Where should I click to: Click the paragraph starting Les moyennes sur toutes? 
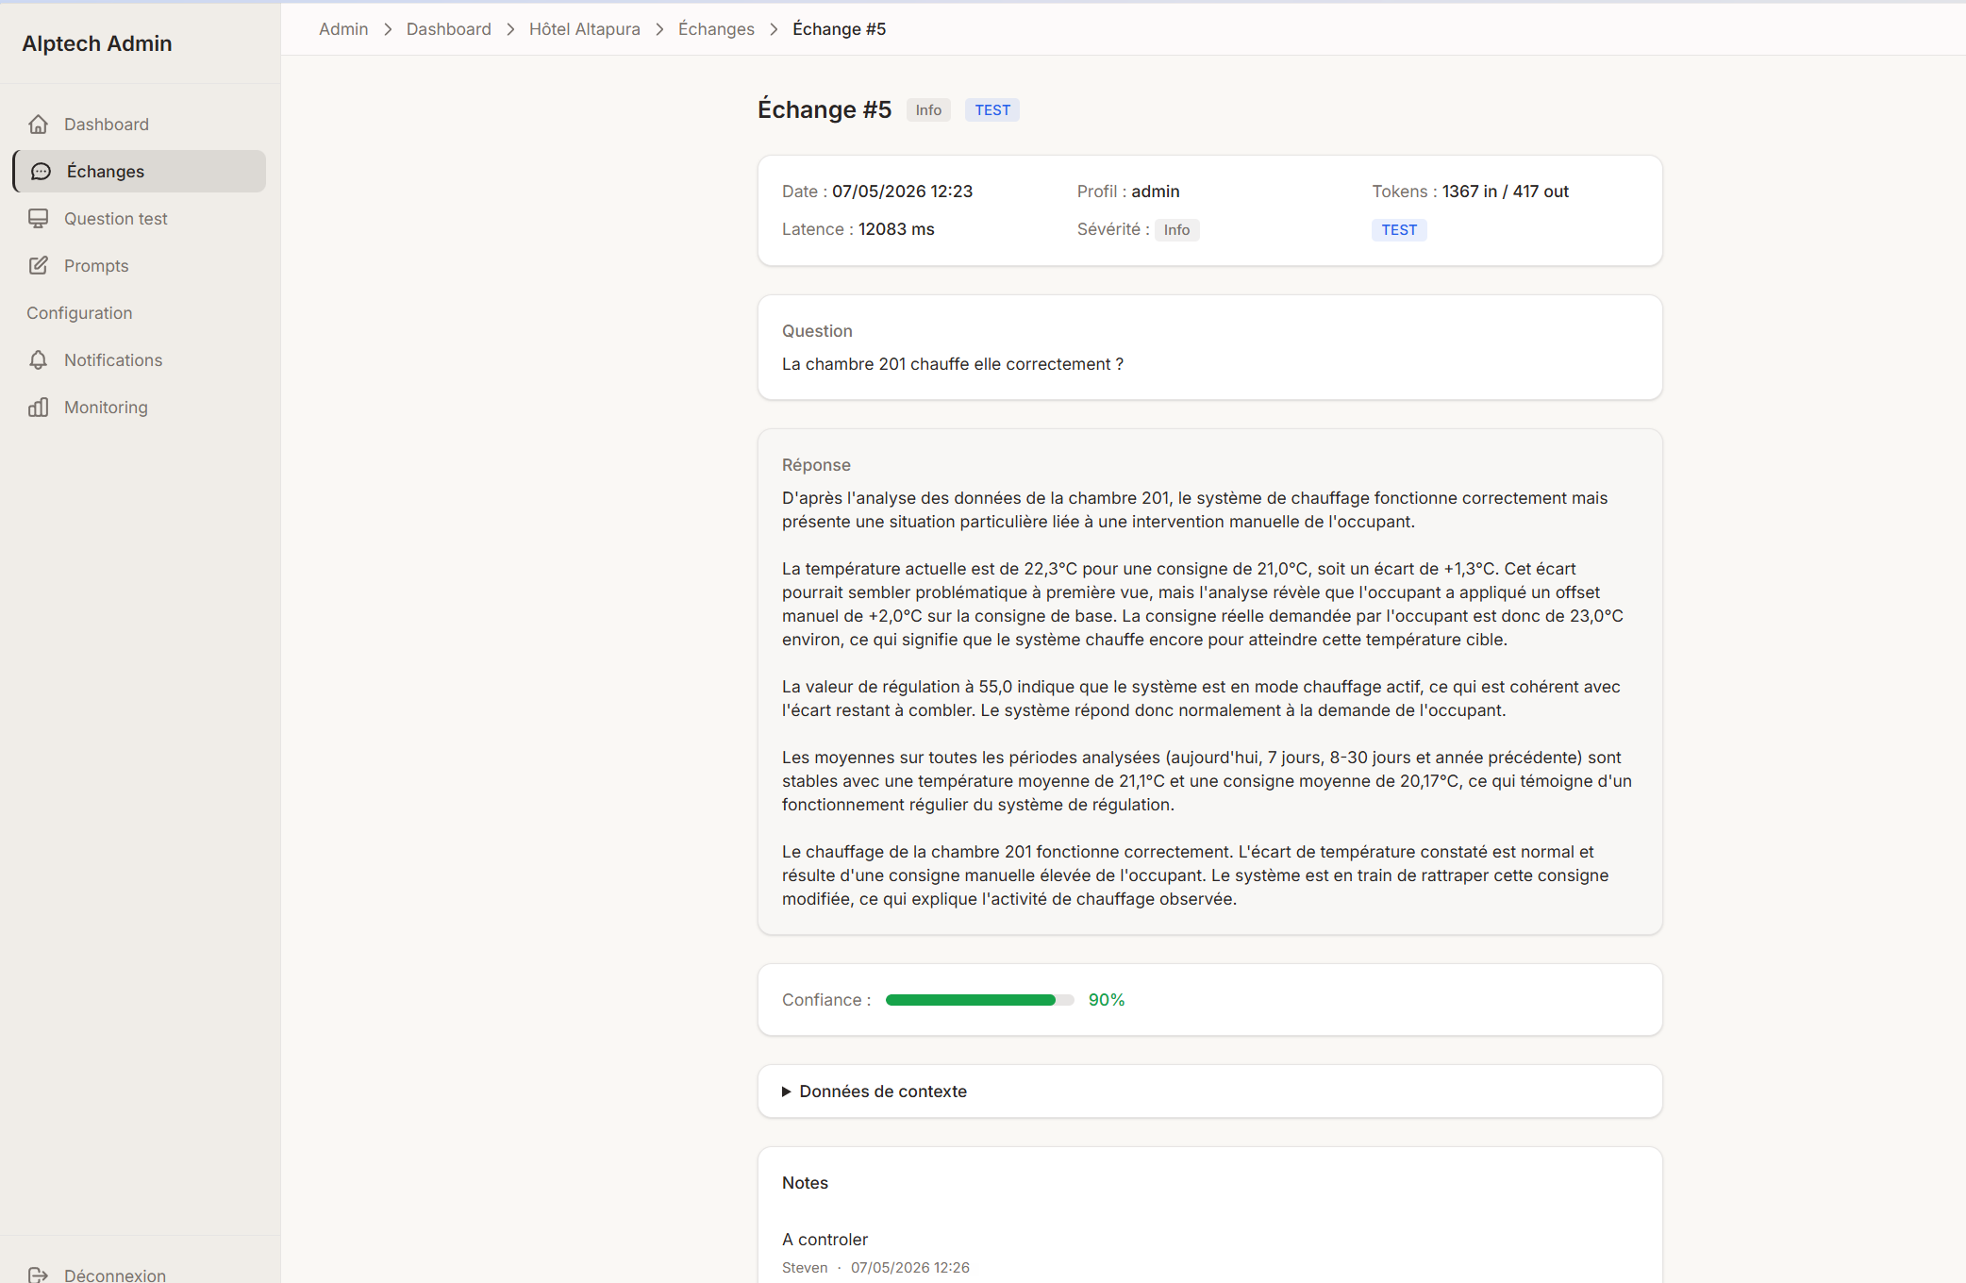[x=1207, y=781]
